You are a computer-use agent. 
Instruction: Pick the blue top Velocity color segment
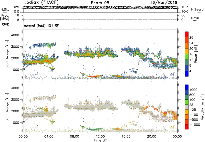[x=187, y=87]
